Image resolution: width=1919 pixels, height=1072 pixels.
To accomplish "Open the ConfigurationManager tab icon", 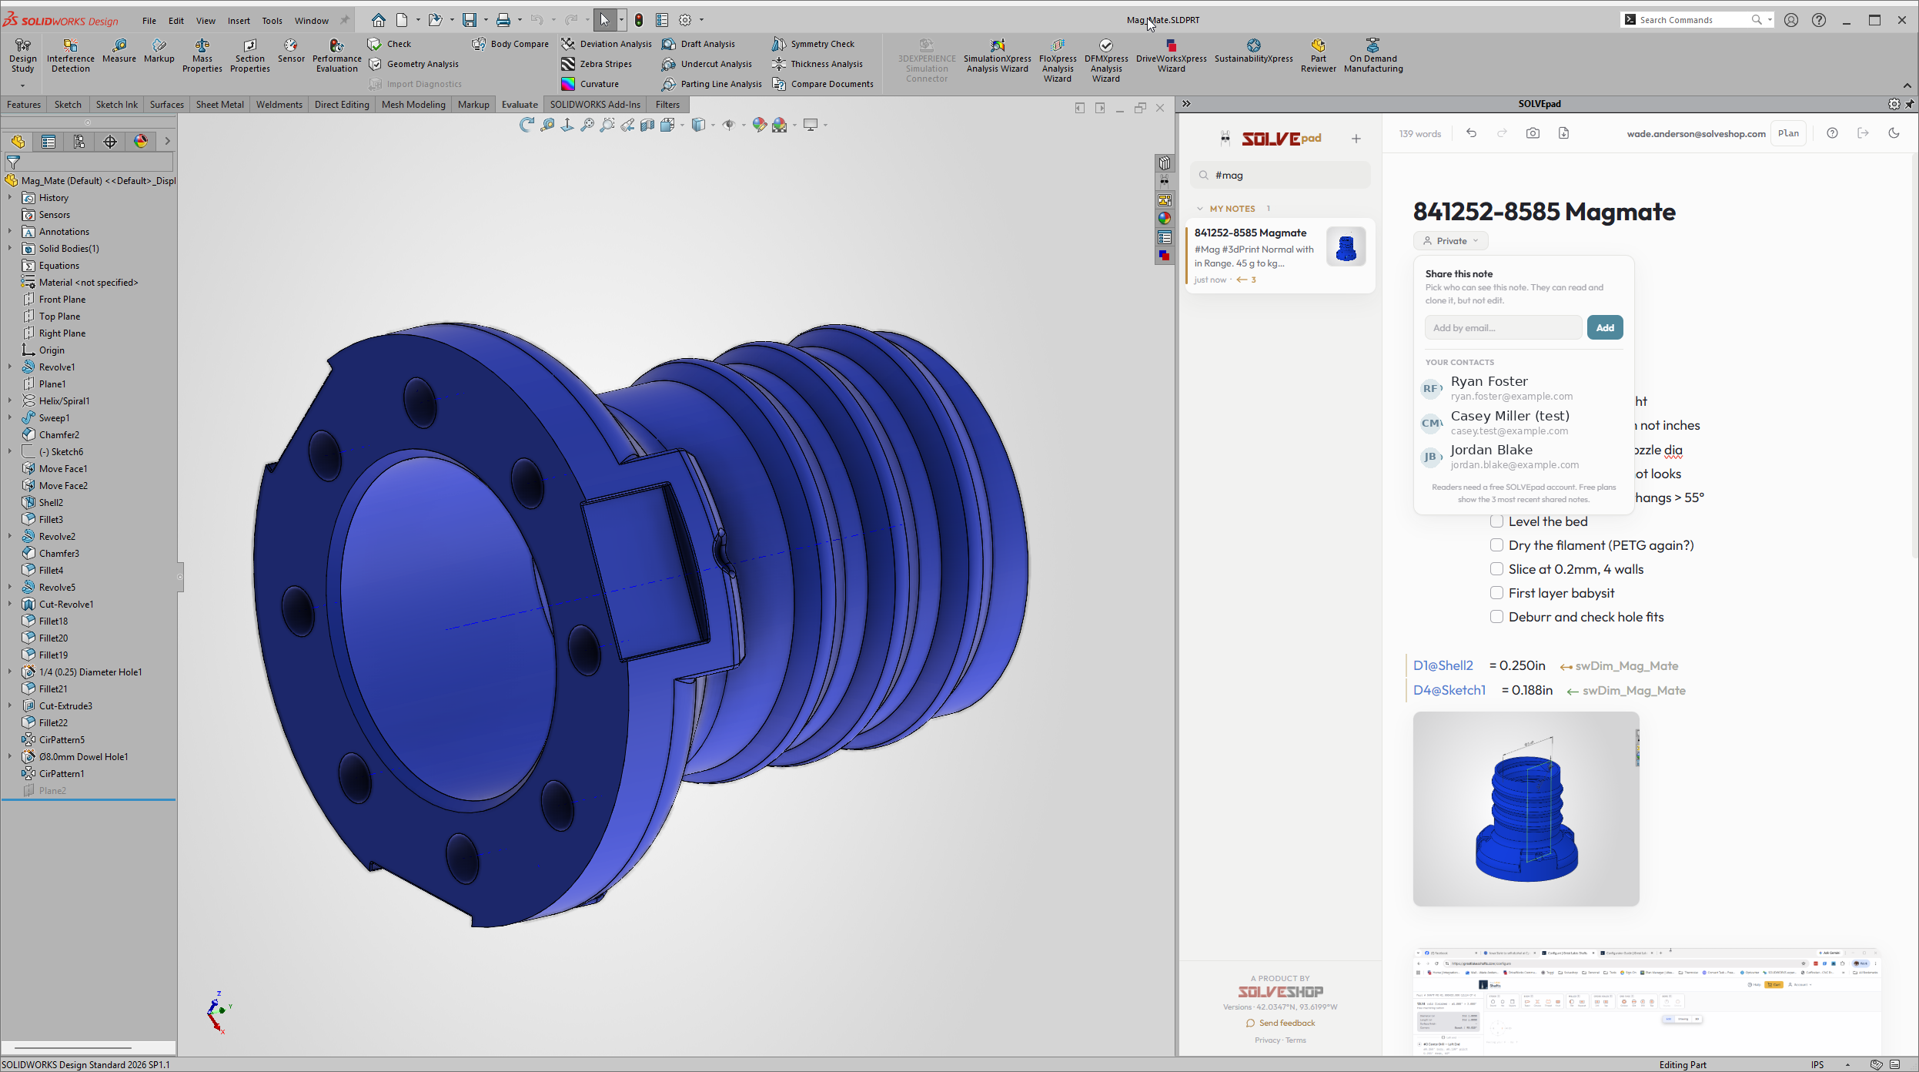I will click(79, 142).
